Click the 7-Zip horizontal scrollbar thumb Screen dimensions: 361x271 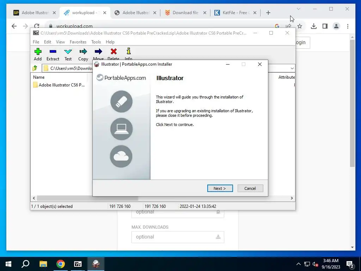[87, 198]
